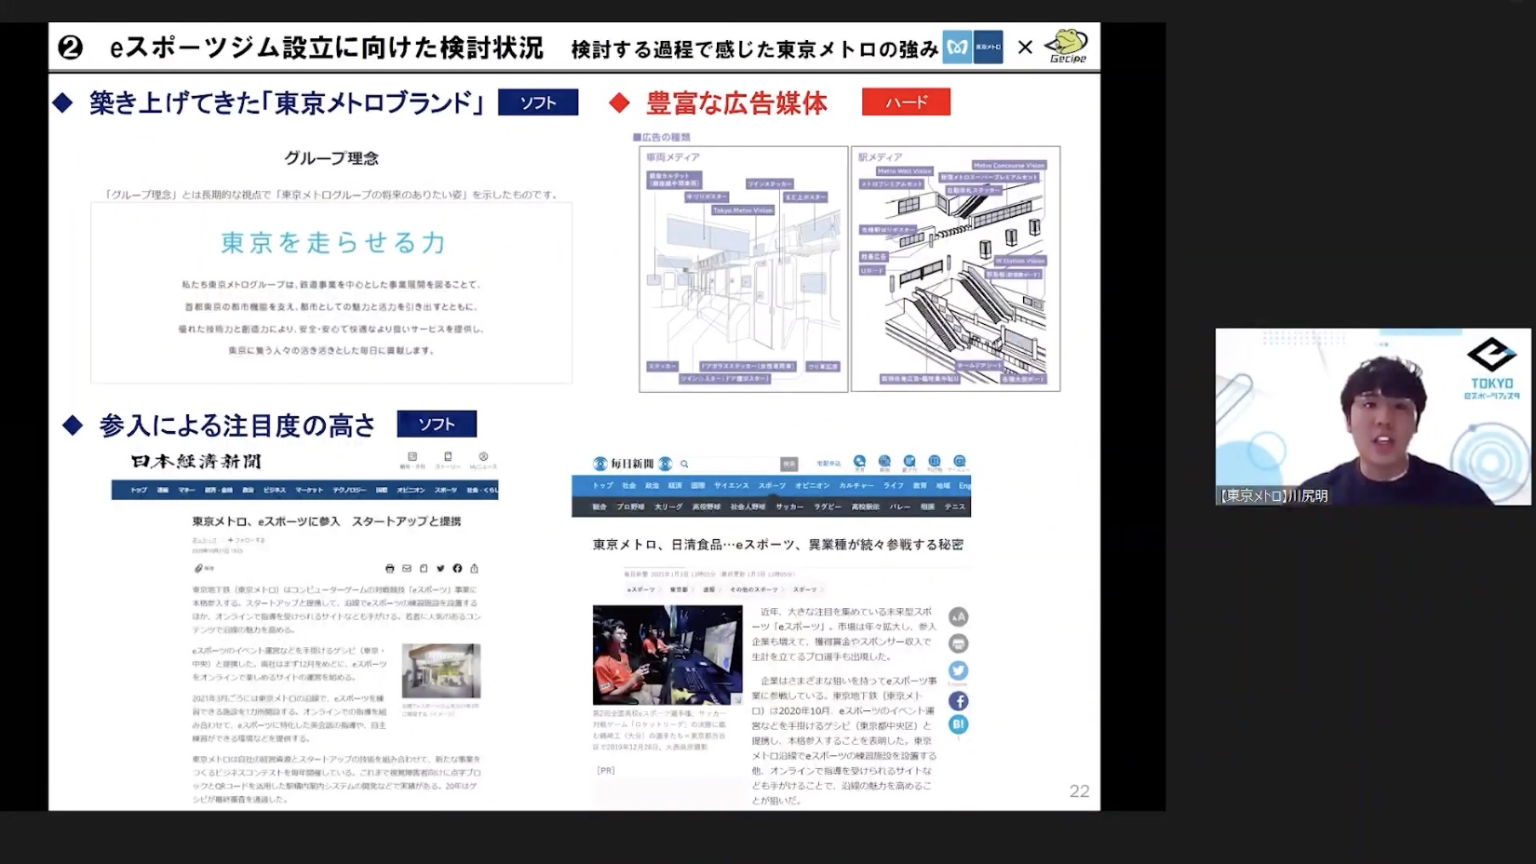Click the Mainichi round print icon
Image resolution: width=1536 pixels, height=864 pixels.
tap(958, 643)
